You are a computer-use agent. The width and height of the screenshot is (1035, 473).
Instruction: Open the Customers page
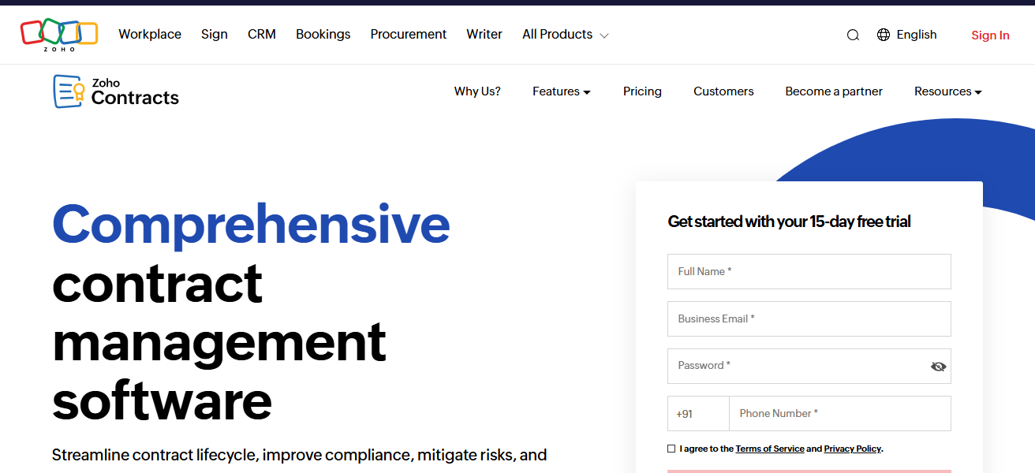723,91
